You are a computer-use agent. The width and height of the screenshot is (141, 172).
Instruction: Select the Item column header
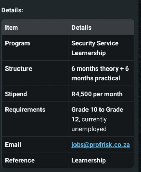[12, 28]
